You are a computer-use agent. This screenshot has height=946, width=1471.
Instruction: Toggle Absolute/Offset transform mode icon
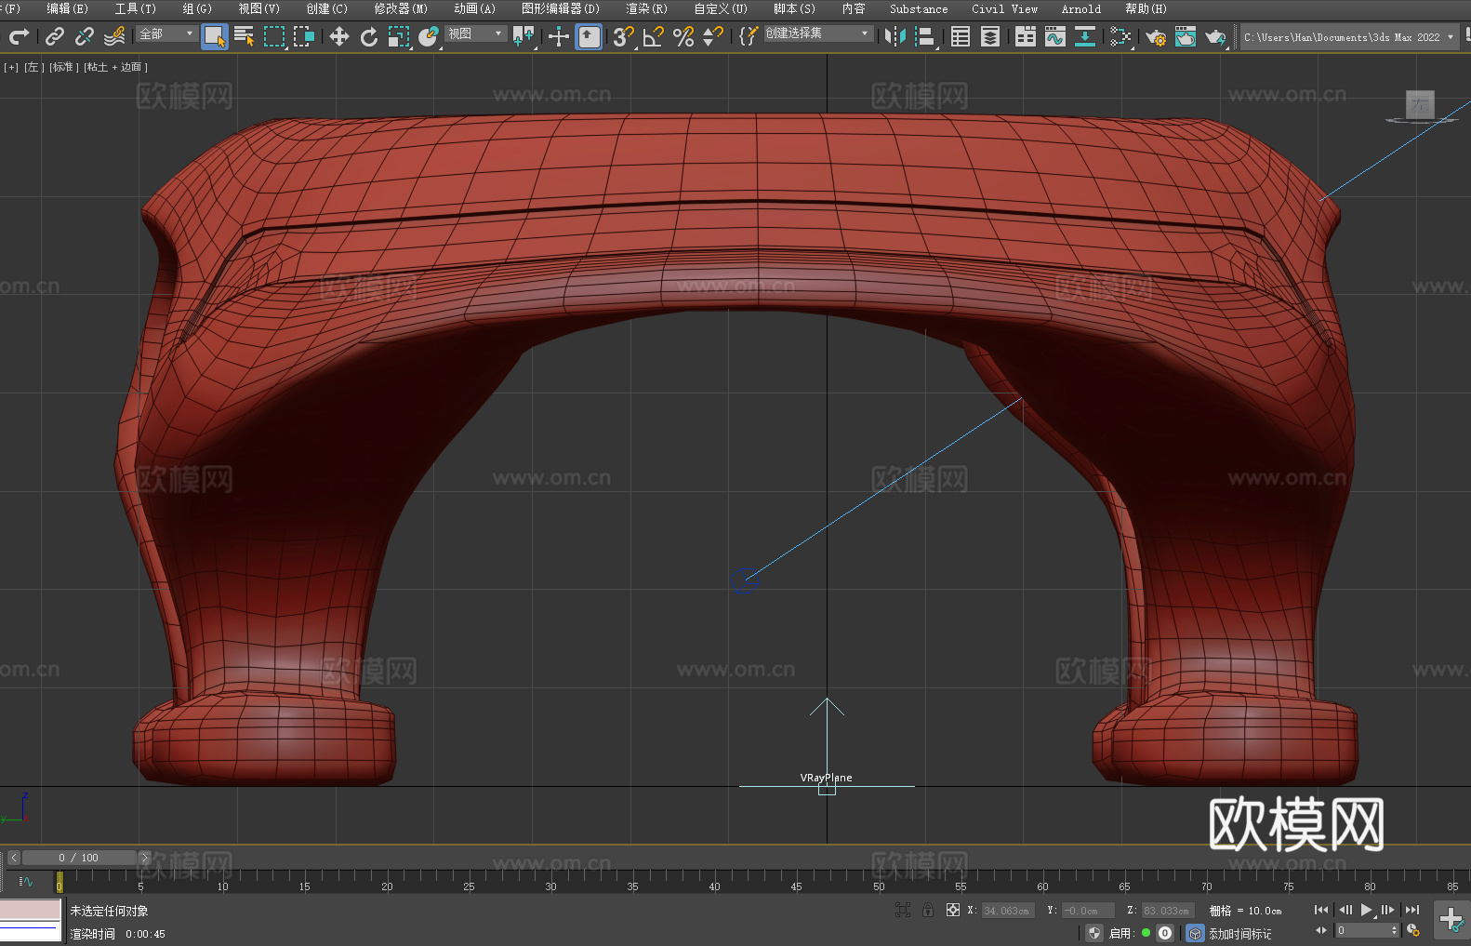[952, 910]
